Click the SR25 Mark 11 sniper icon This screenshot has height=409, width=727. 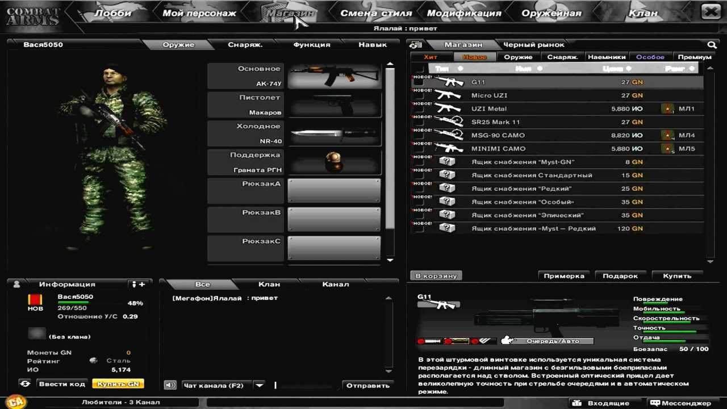pyautogui.click(x=449, y=122)
